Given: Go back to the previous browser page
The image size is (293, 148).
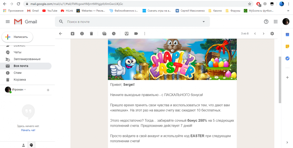Looking at the screenshot, I should click(5, 4).
